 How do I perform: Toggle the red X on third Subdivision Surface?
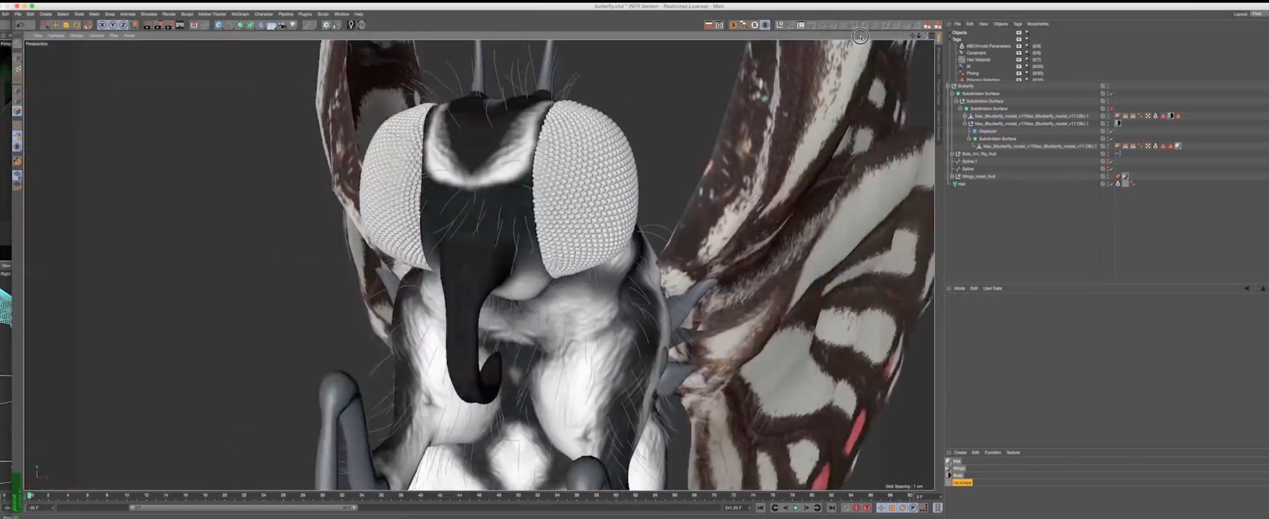[x=1112, y=109]
